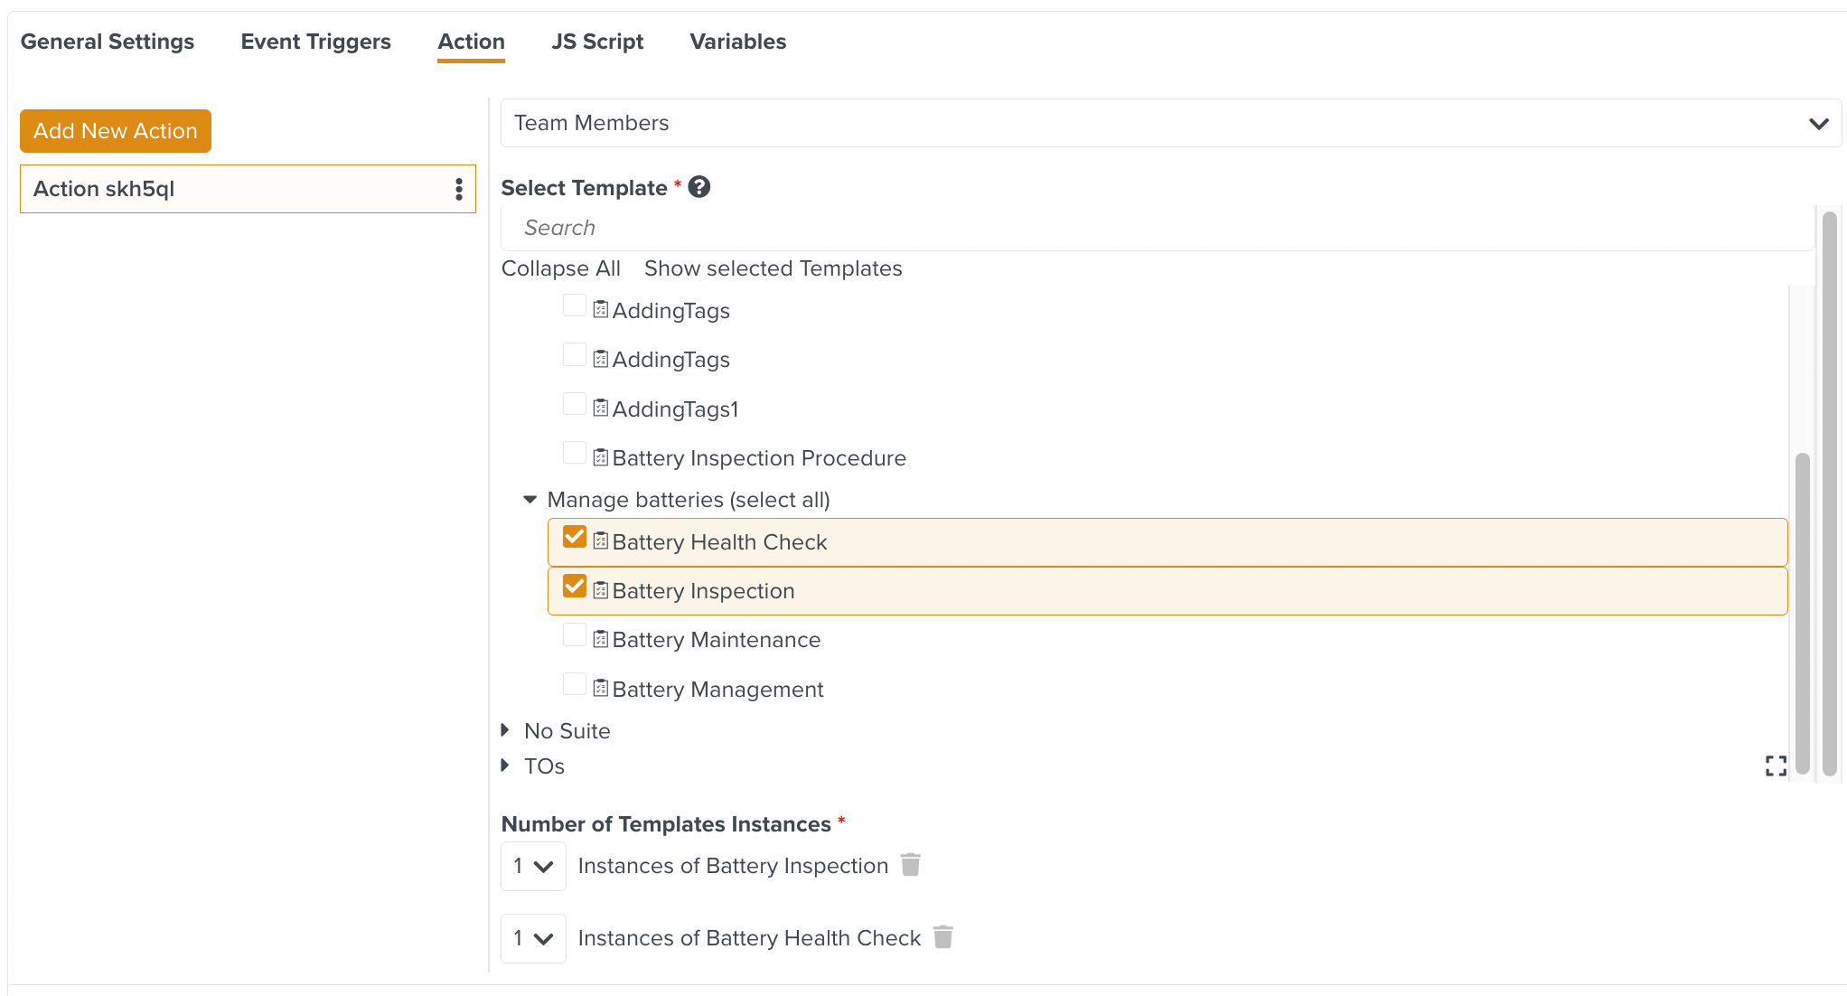The image size is (1847, 996).
Task: Click the Battery Maintenance template icon
Action: 601,639
